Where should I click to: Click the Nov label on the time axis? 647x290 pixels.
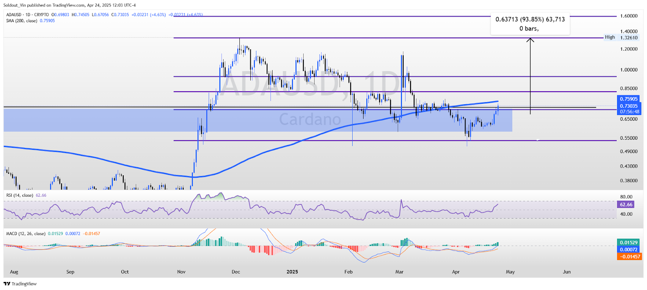pyautogui.click(x=181, y=272)
